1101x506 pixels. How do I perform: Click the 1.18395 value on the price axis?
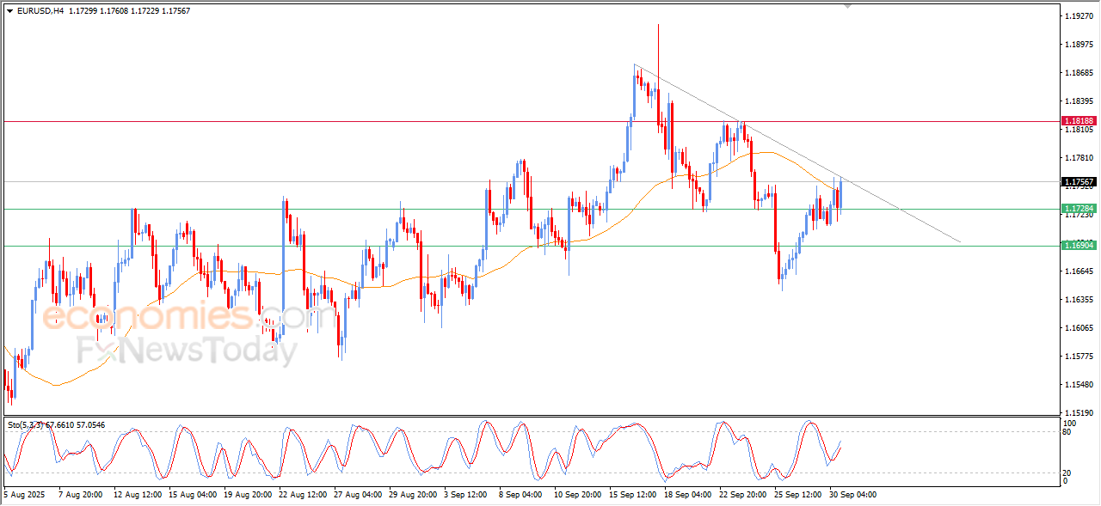pyautogui.click(x=1079, y=101)
